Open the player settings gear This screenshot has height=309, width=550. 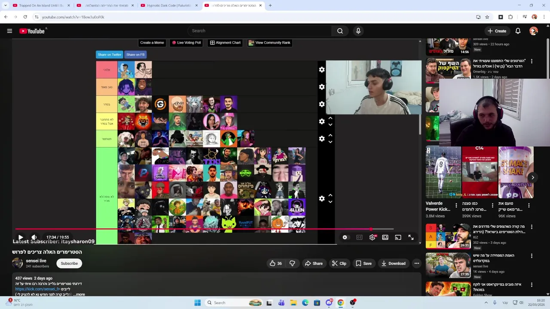[372, 237]
